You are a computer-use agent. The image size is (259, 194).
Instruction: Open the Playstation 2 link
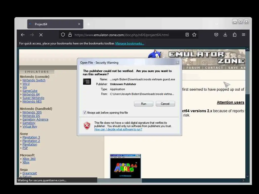coord(31,141)
